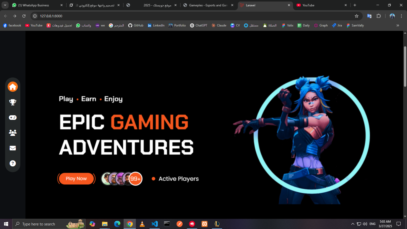Viewport: 407px width, 229px height.
Task: Bookmark this page with star icon
Action: [357, 16]
